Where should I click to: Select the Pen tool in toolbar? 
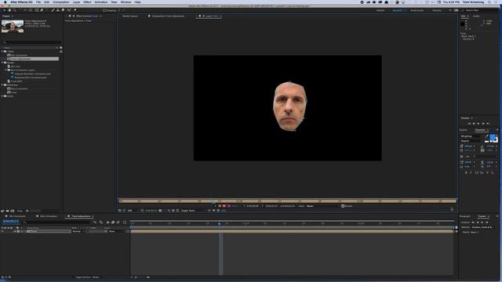(x=42, y=10)
